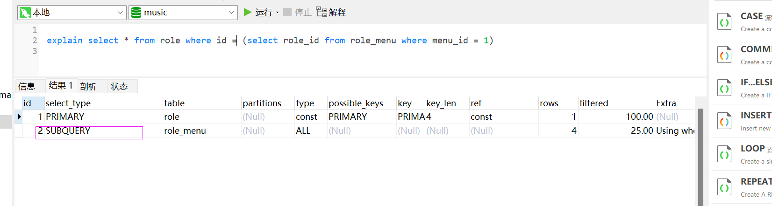Click the possible_keys column header

(x=356, y=103)
